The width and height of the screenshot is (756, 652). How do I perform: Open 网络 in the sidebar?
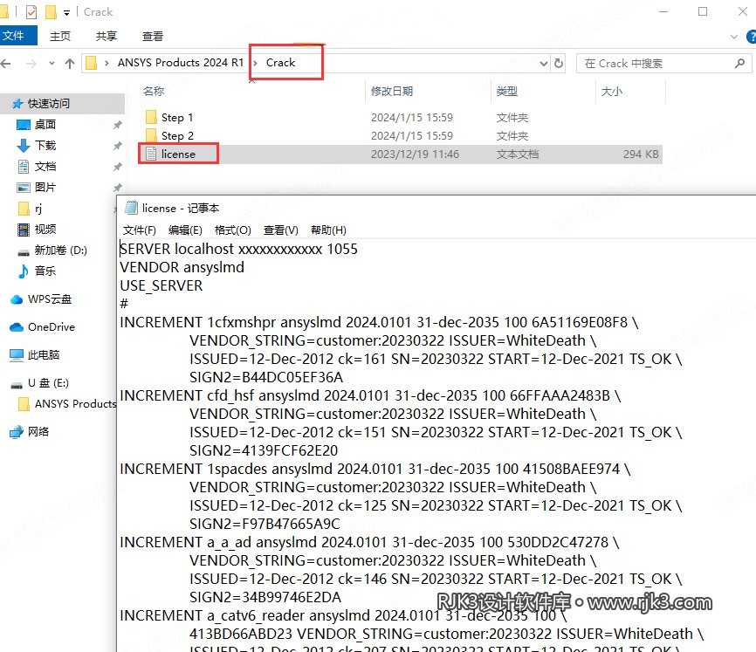click(x=30, y=432)
